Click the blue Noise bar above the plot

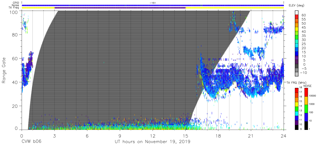152,5
